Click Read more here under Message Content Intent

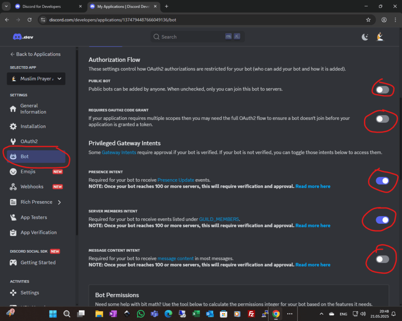point(313,265)
